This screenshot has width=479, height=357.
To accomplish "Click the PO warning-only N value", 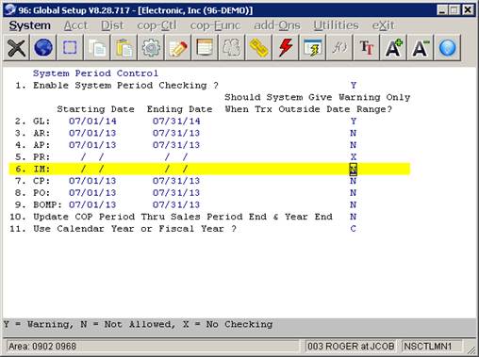I will tap(354, 193).
